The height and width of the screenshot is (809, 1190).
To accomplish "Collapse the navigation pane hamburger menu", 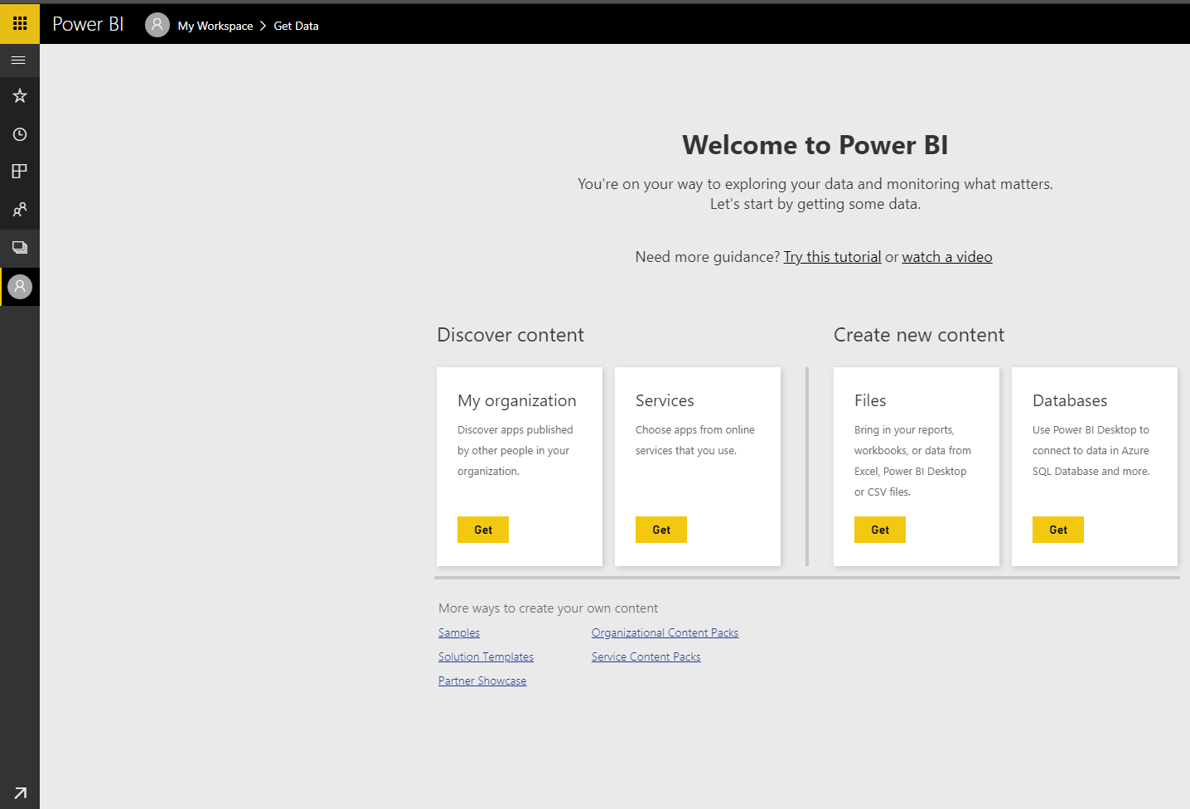I will (x=19, y=61).
